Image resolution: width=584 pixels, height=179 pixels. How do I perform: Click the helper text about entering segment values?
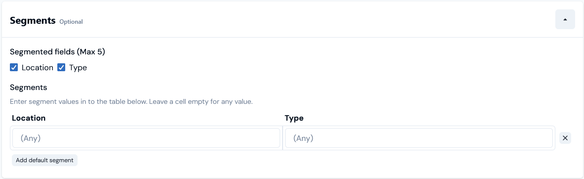tap(131, 101)
